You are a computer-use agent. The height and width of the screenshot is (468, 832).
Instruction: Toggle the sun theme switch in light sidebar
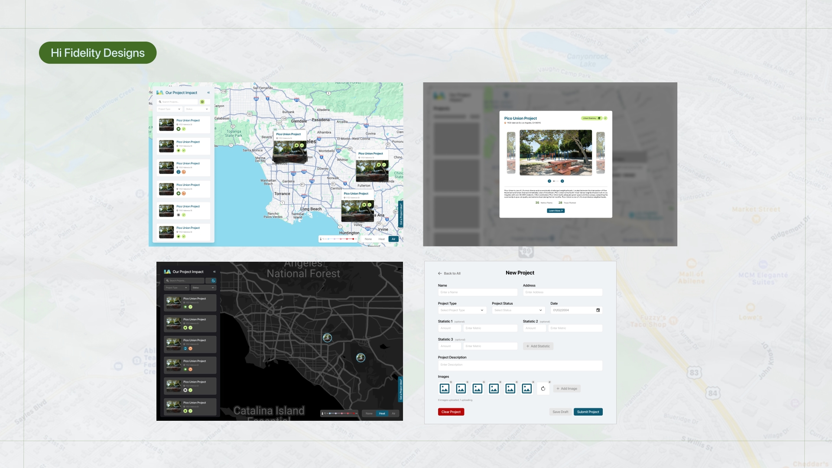(x=202, y=102)
